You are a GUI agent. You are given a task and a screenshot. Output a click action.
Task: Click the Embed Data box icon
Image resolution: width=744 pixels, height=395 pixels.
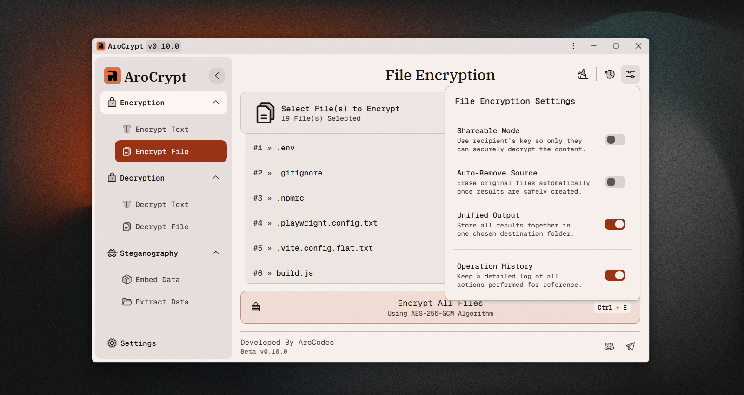click(127, 279)
